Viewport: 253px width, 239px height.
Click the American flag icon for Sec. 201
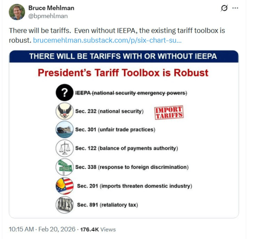tap(65, 186)
